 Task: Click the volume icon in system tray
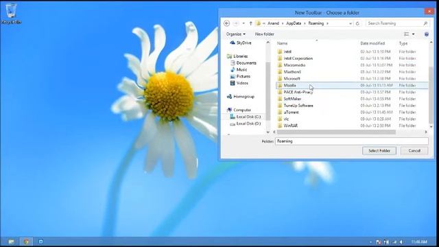pyautogui.click(x=401, y=242)
